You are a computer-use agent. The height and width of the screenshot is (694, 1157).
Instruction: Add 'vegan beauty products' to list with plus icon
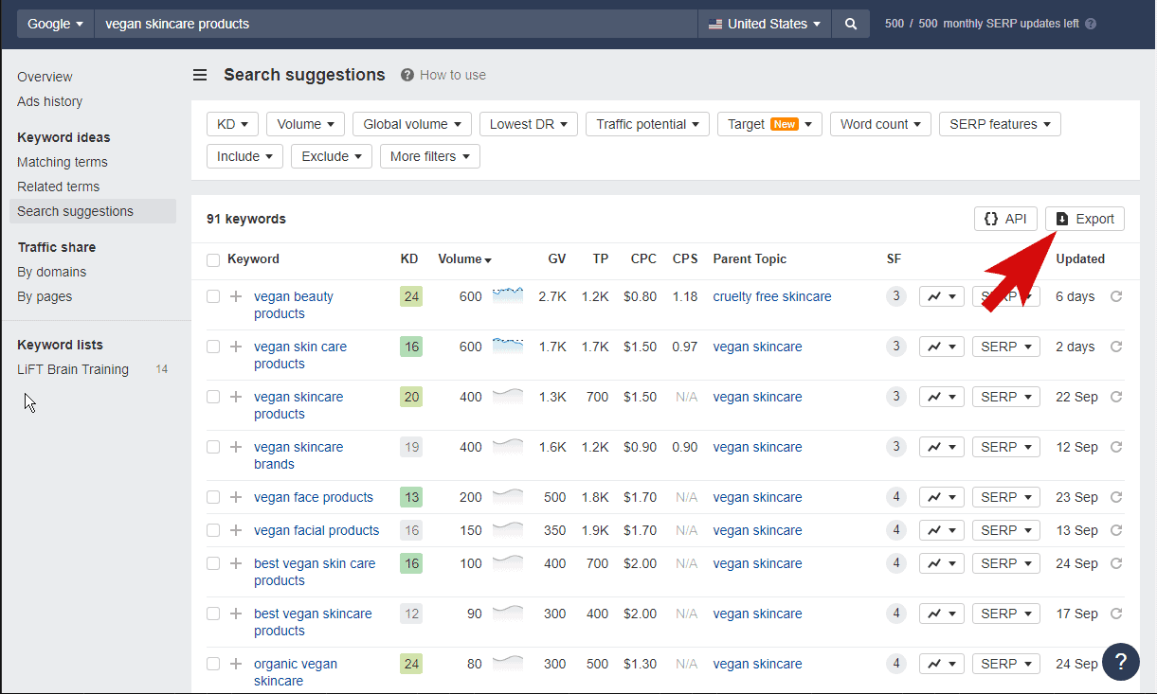[236, 296]
